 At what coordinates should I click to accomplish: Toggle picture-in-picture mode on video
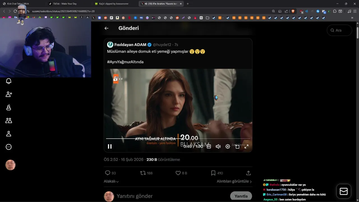237,146
